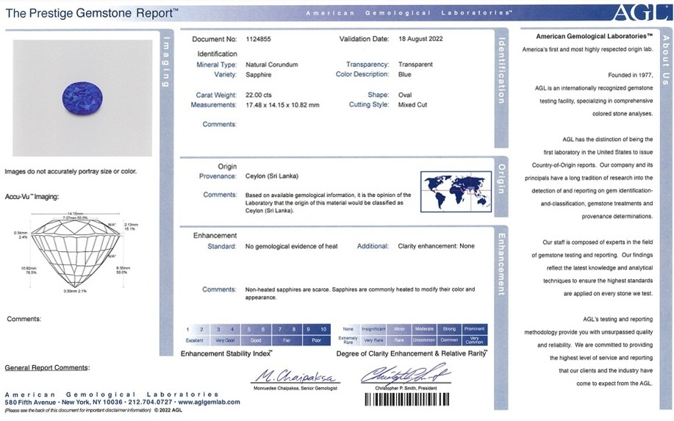Click M. Chaipaksa's signature
The height and width of the screenshot is (421, 674).
tap(294, 375)
